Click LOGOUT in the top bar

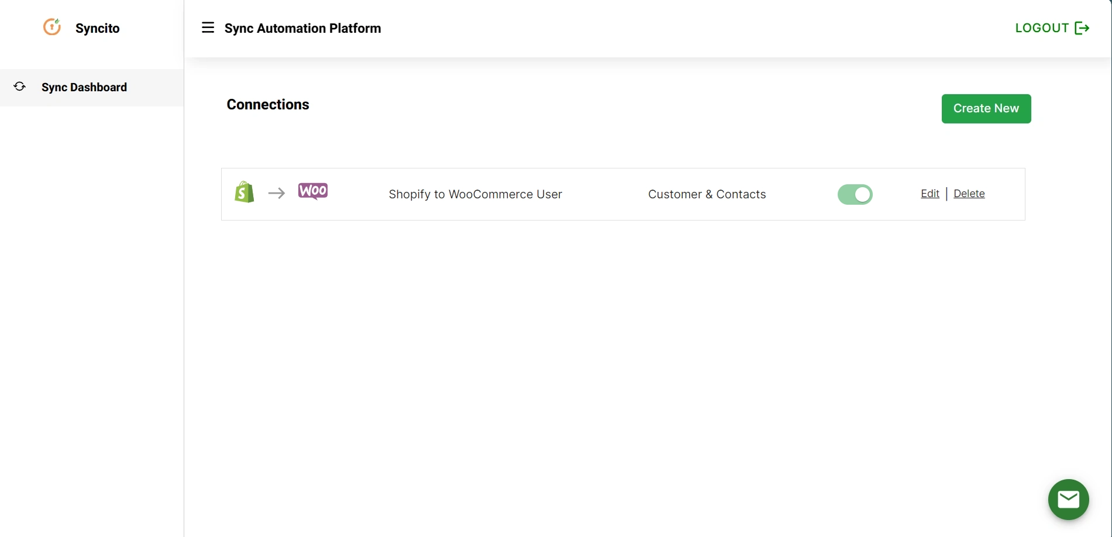tap(1042, 27)
